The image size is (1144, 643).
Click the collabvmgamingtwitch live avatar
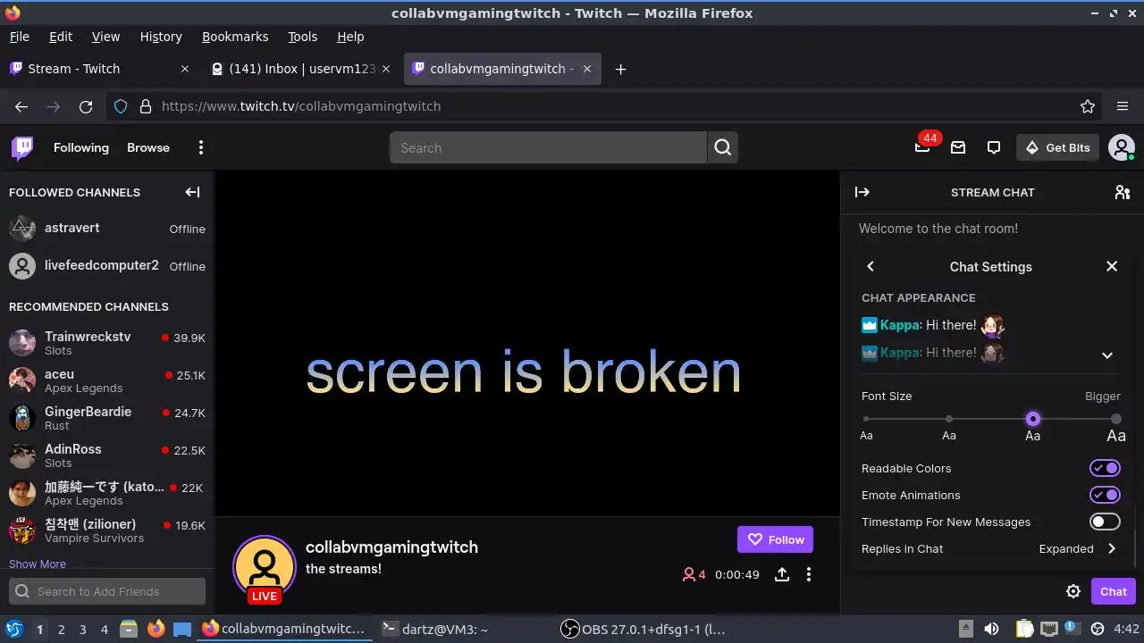pos(264,568)
